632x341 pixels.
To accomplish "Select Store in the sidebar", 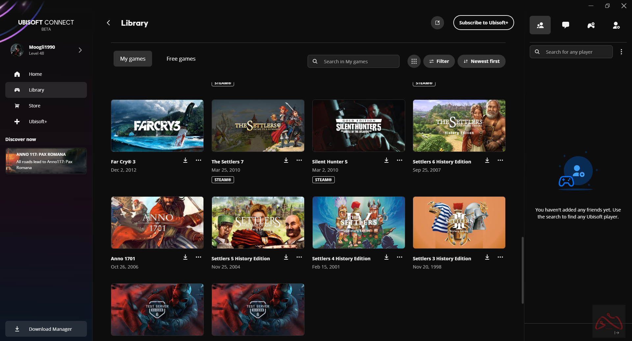I will click(x=35, y=106).
